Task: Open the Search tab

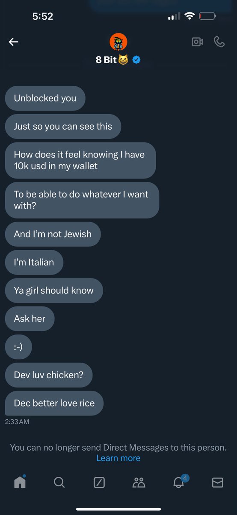Action: pos(59,482)
